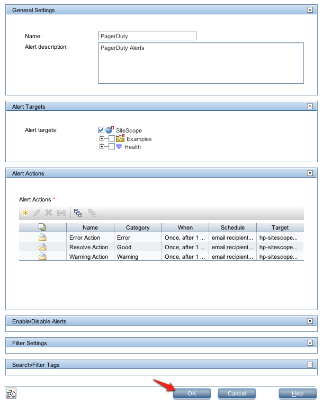Click the Select All check-marks icon
Screen dimensions: 323x404
(78, 213)
